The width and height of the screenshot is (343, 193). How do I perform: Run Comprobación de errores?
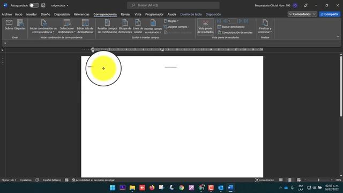tap(235, 32)
